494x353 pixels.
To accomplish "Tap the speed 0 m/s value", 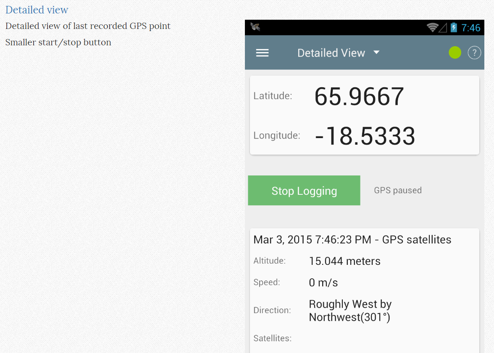I will coord(323,282).
